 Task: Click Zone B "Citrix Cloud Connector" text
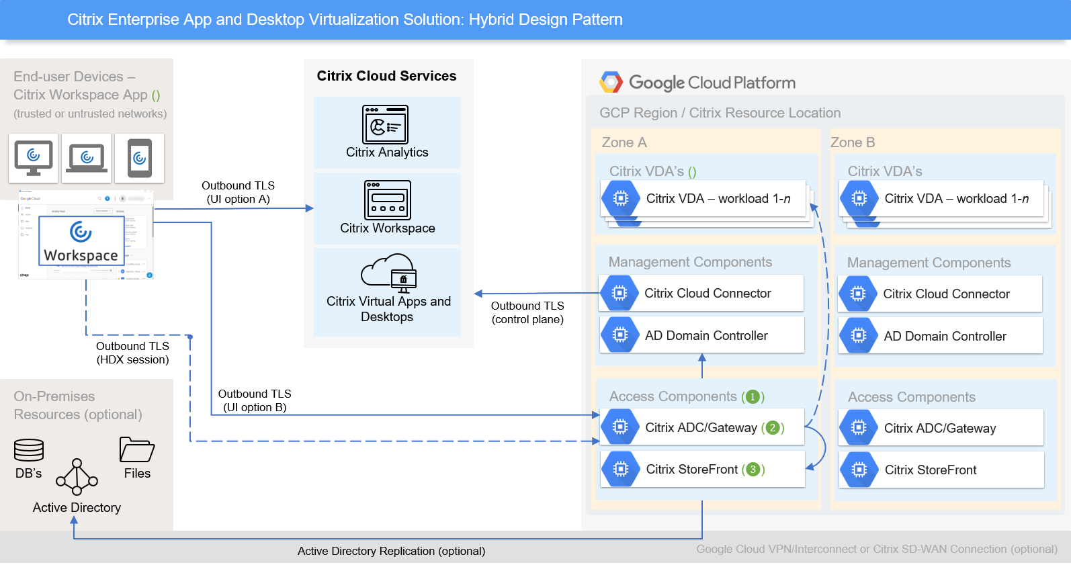click(946, 294)
